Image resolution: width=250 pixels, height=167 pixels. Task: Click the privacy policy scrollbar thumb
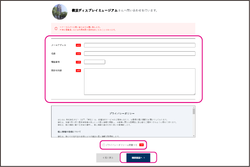coord(194,112)
